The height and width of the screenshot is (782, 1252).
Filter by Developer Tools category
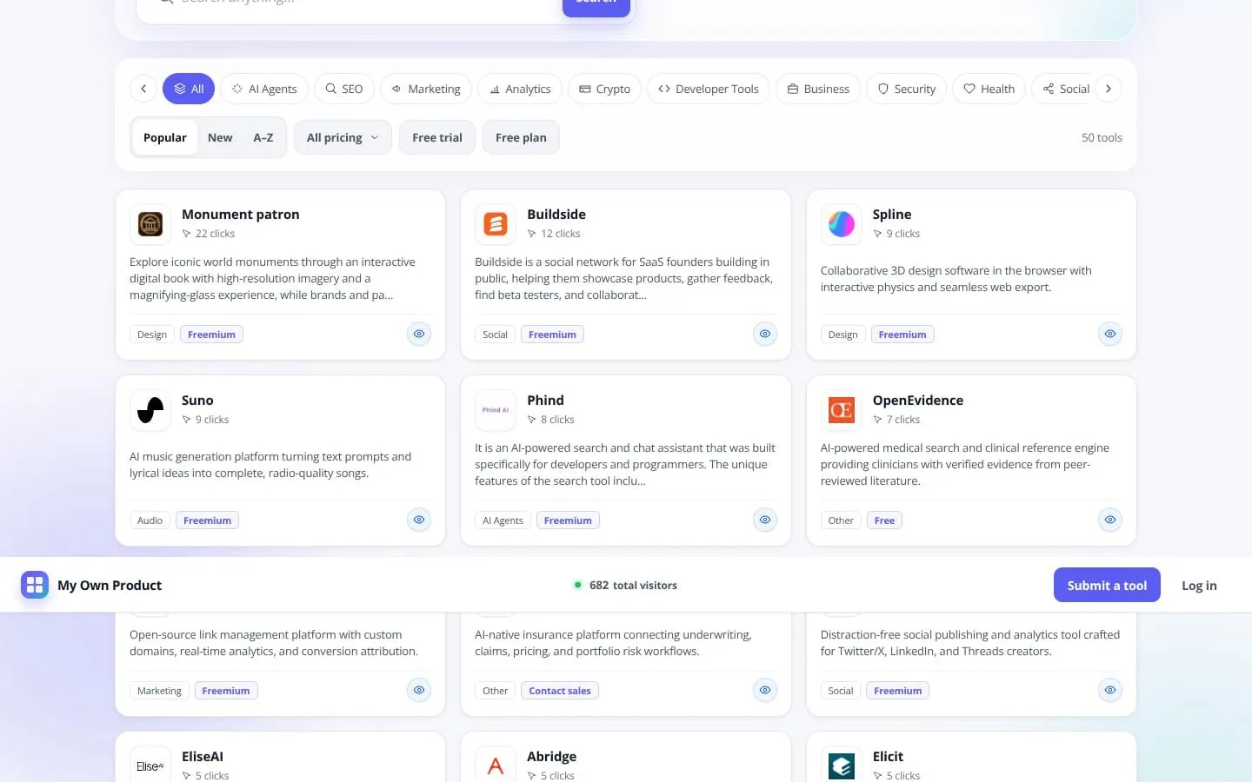coord(709,89)
